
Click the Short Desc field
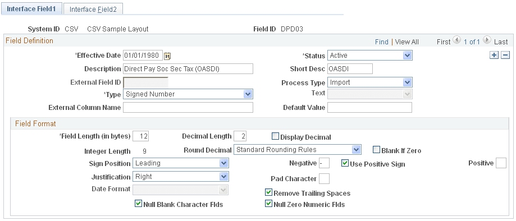(350, 69)
